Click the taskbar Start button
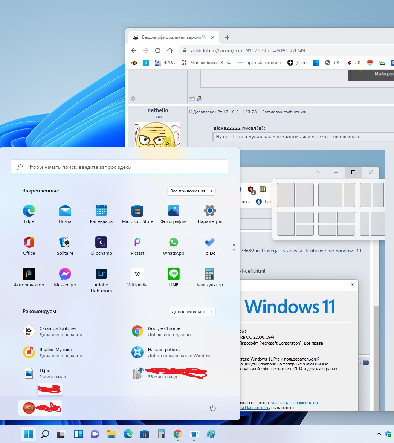394x443 pixels. coord(28,434)
